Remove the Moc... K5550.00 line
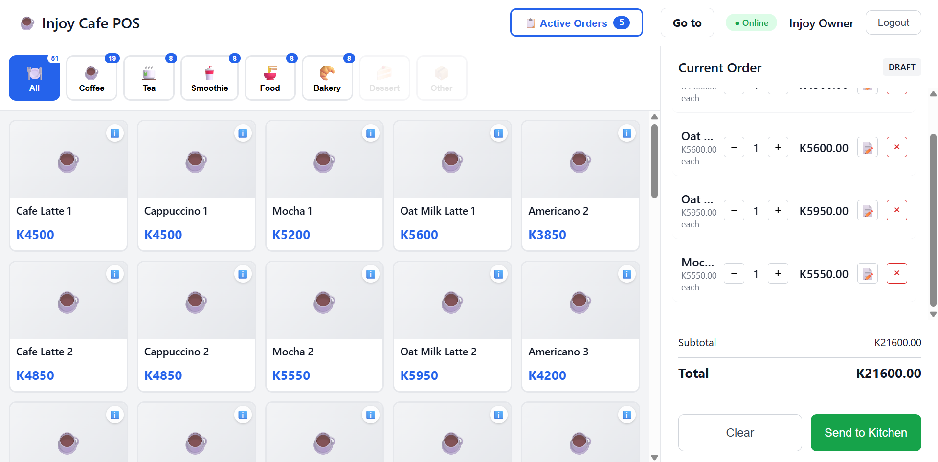 (897, 273)
